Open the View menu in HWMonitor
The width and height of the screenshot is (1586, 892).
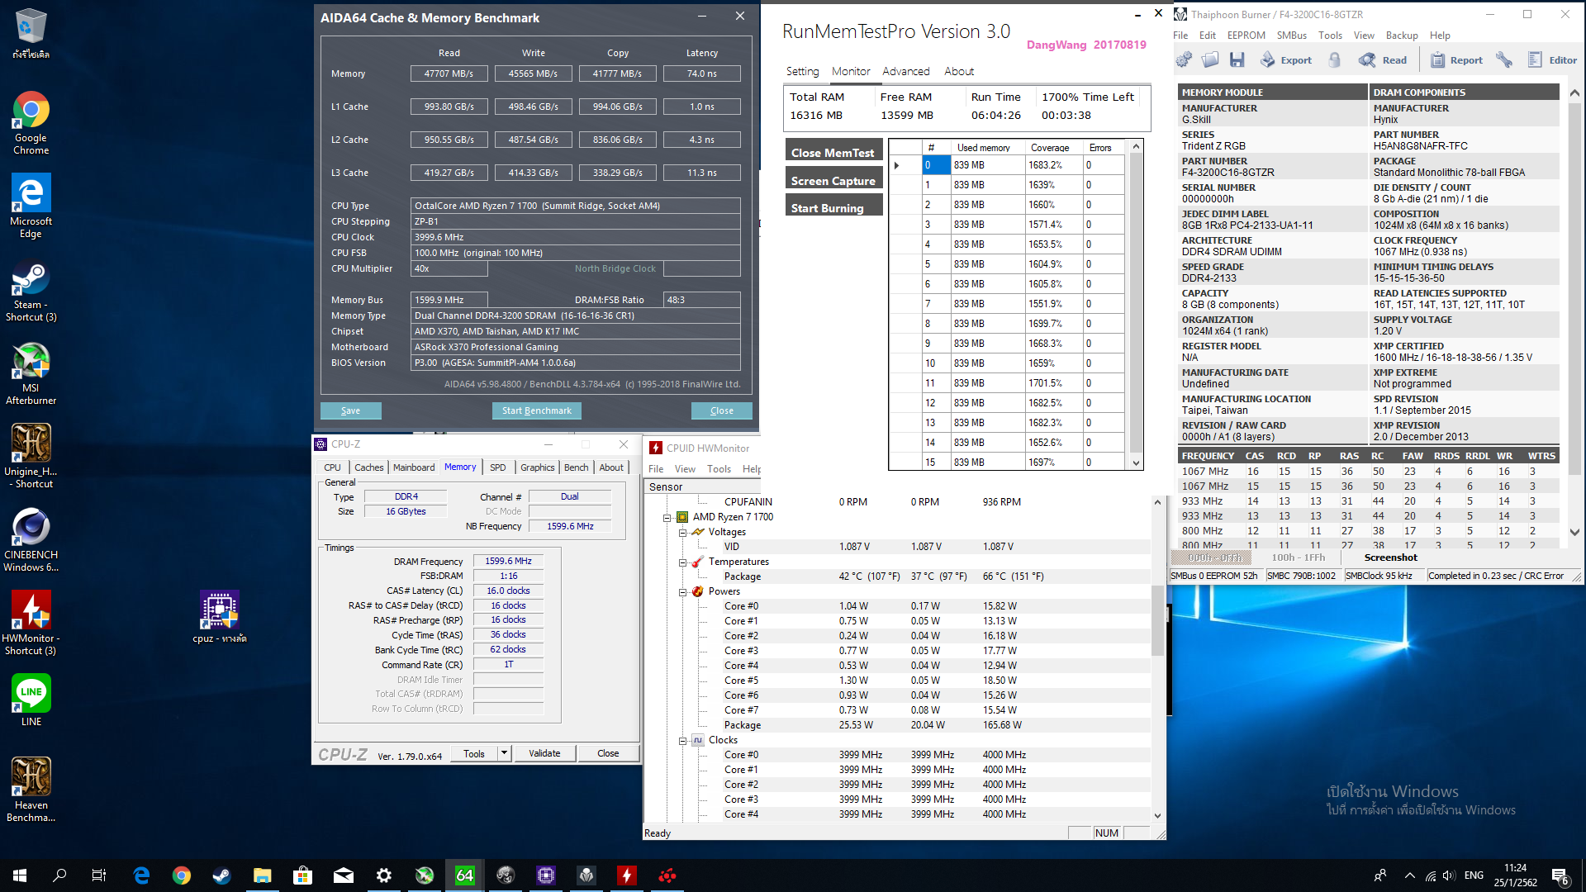point(685,469)
